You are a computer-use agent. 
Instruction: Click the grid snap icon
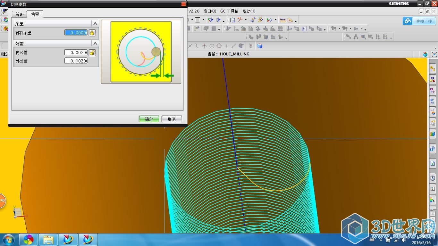click(x=250, y=46)
